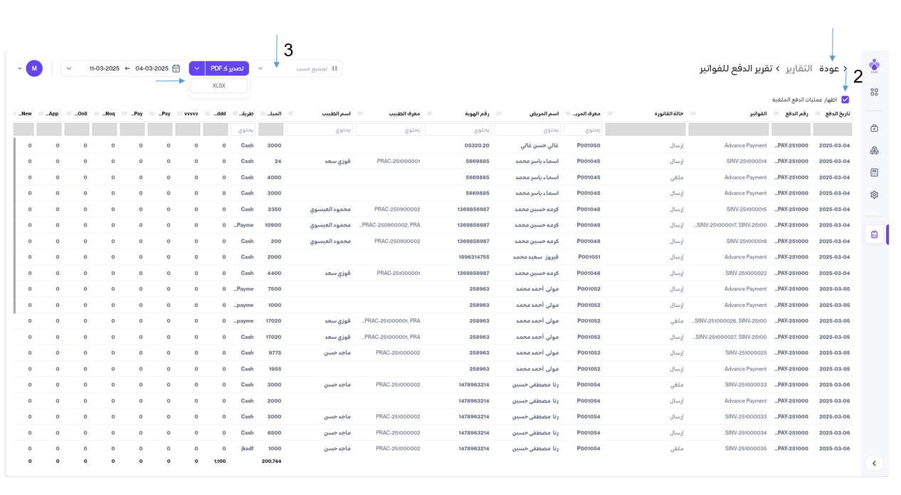The width and height of the screenshot is (901, 495).
Task: Collapse the sidebar with bottom chevron
Action: click(x=874, y=463)
